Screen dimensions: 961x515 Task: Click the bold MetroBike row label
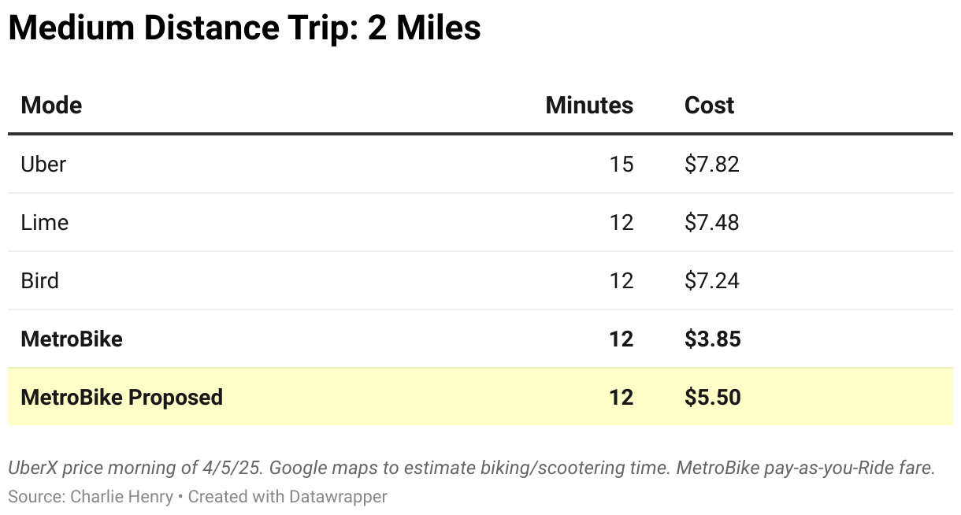click(72, 339)
